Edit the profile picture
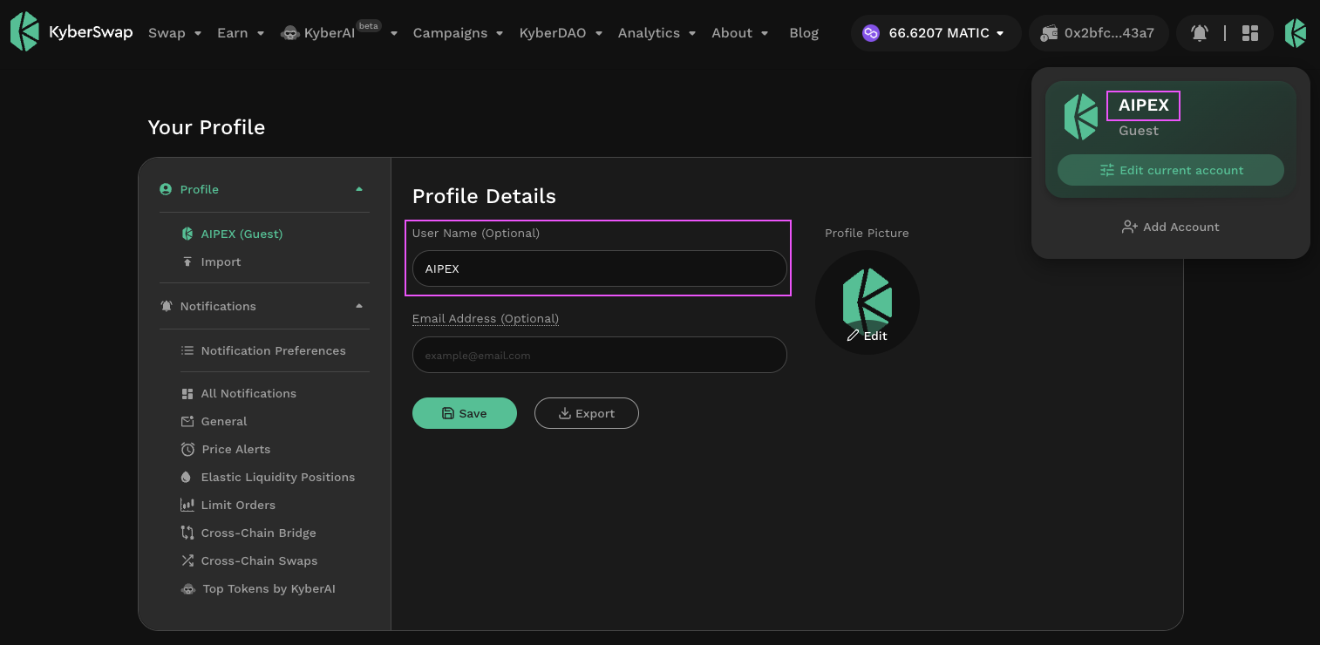The height and width of the screenshot is (645, 1320). [x=868, y=336]
